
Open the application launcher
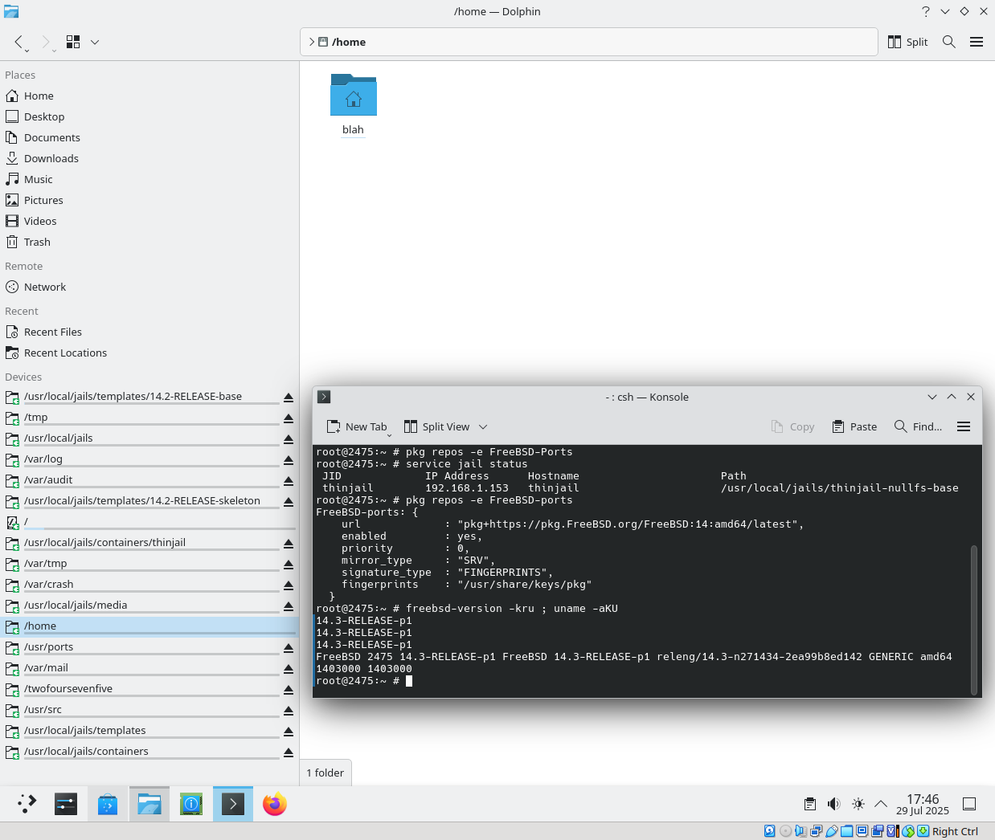click(27, 803)
